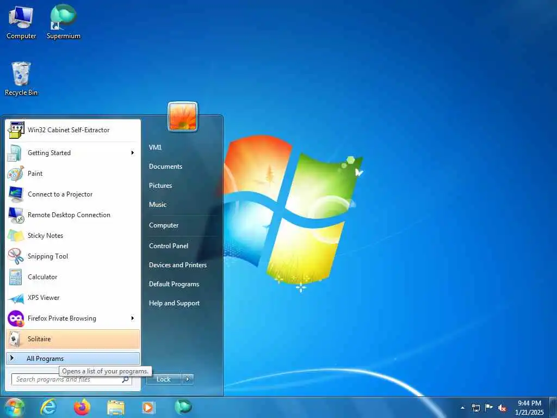Click the Win32 Cabinet Self-Extractor icon
557x418 pixels.
point(16,130)
